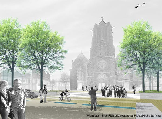Click the smiling woman wearing a scarf

pyautogui.click(x=5, y=100)
